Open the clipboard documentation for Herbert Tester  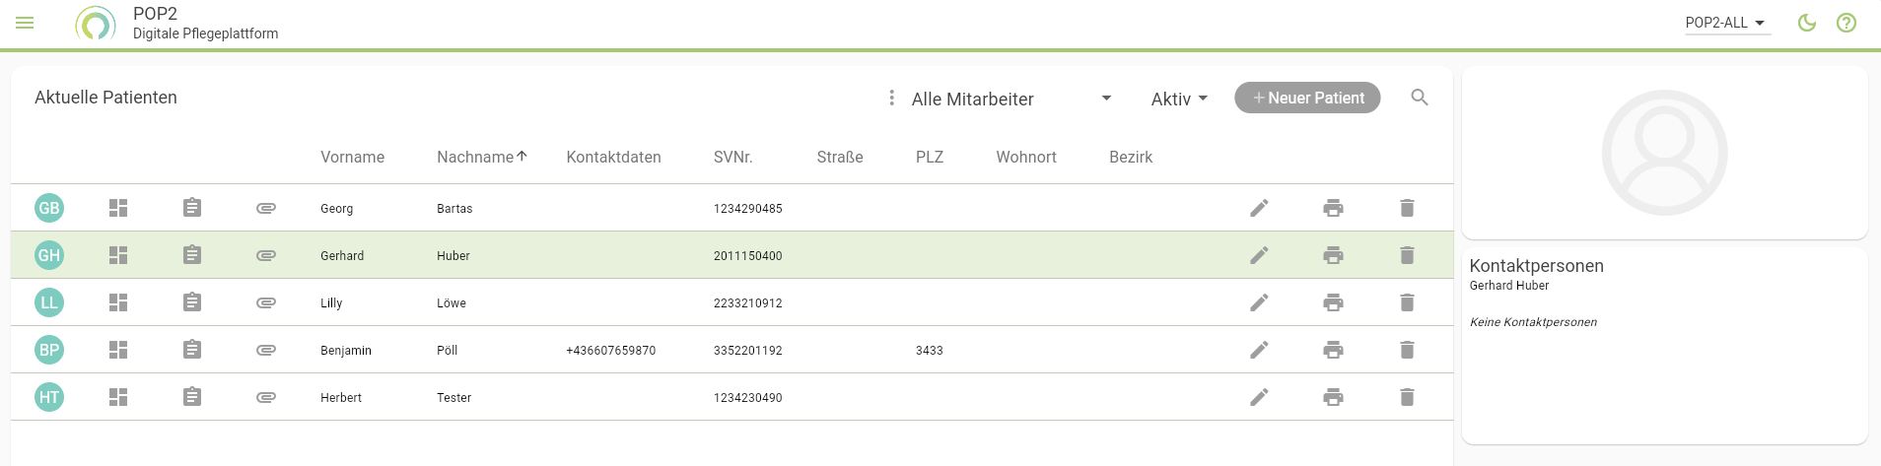[192, 397]
